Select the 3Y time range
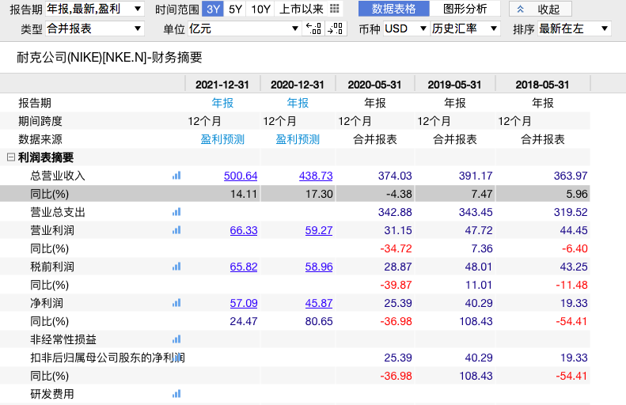This screenshot has width=626, height=405. click(x=212, y=9)
